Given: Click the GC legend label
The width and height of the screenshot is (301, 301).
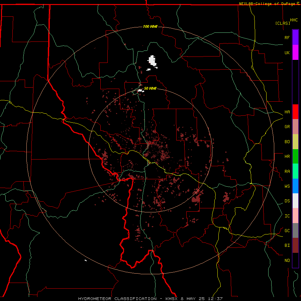Looking at the screenshot, I should click(287, 231).
